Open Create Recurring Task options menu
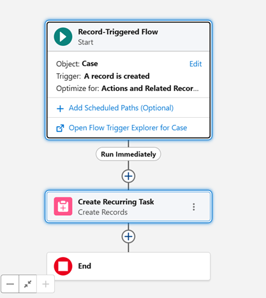 coord(193,207)
